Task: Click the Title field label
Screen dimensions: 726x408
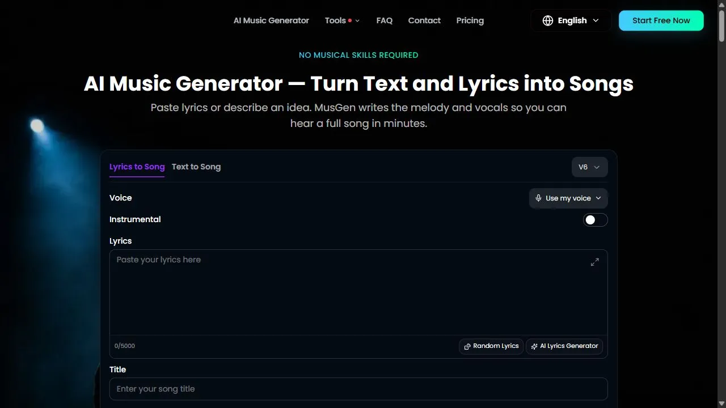Action: click(118, 369)
